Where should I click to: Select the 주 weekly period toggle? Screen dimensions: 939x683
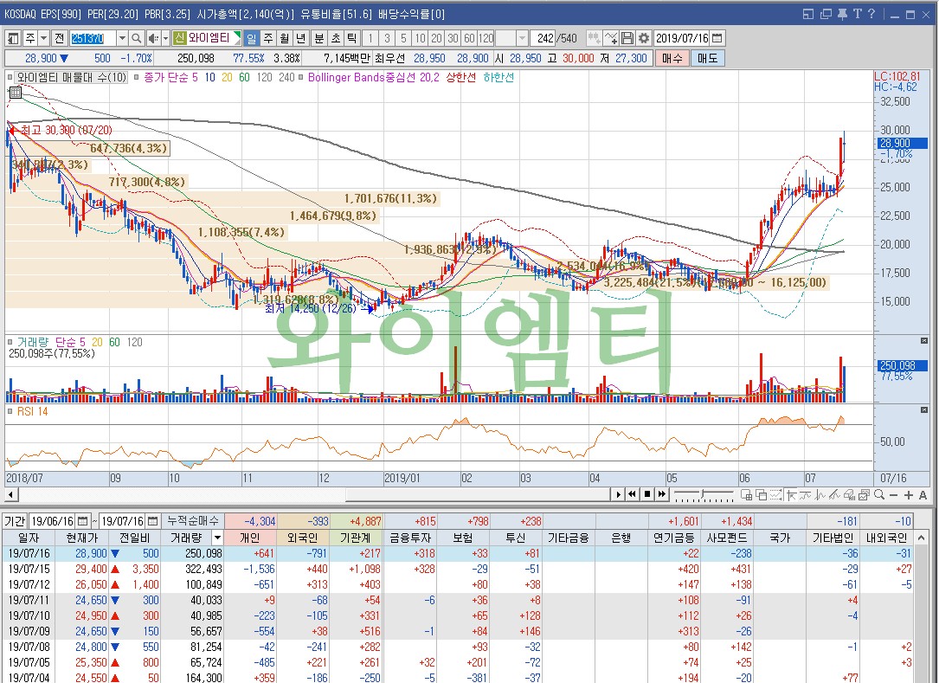[268, 38]
